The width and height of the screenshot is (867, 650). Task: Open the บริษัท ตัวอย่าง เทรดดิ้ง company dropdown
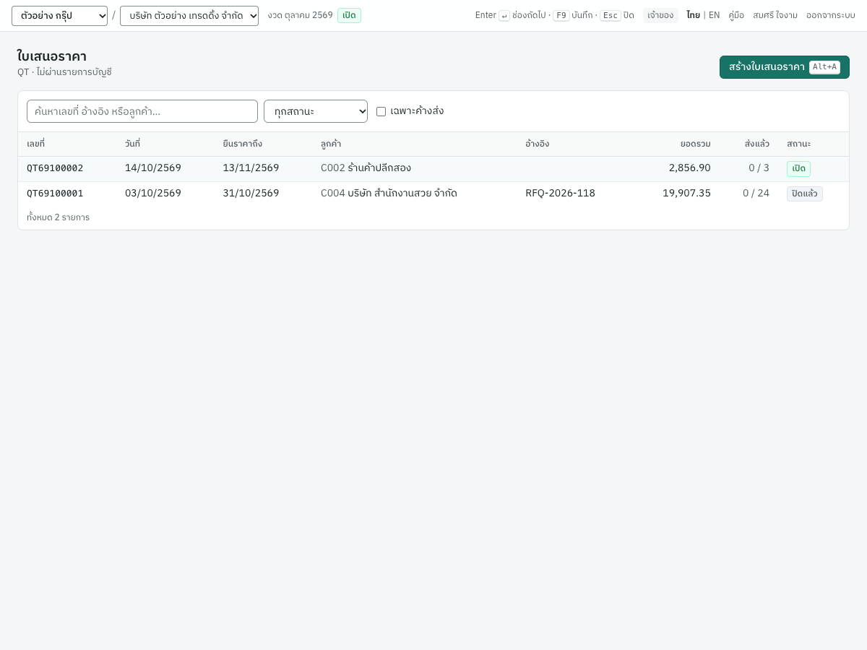tap(189, 16)
